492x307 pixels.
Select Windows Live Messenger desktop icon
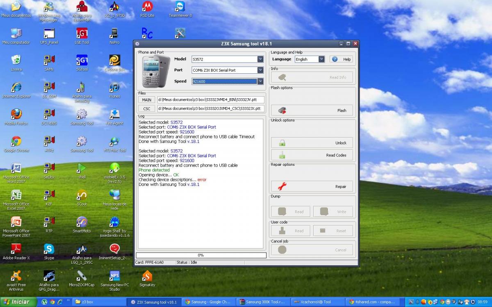point(49,11)
